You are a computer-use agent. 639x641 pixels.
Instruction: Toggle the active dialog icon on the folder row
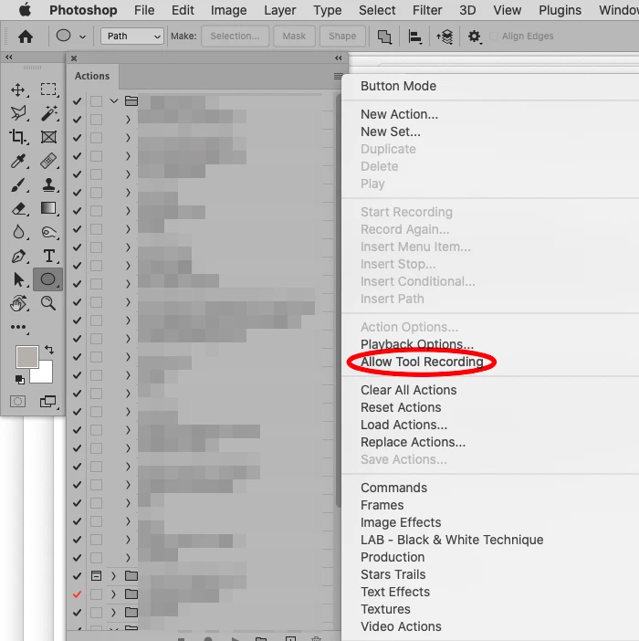coord(96,576)
